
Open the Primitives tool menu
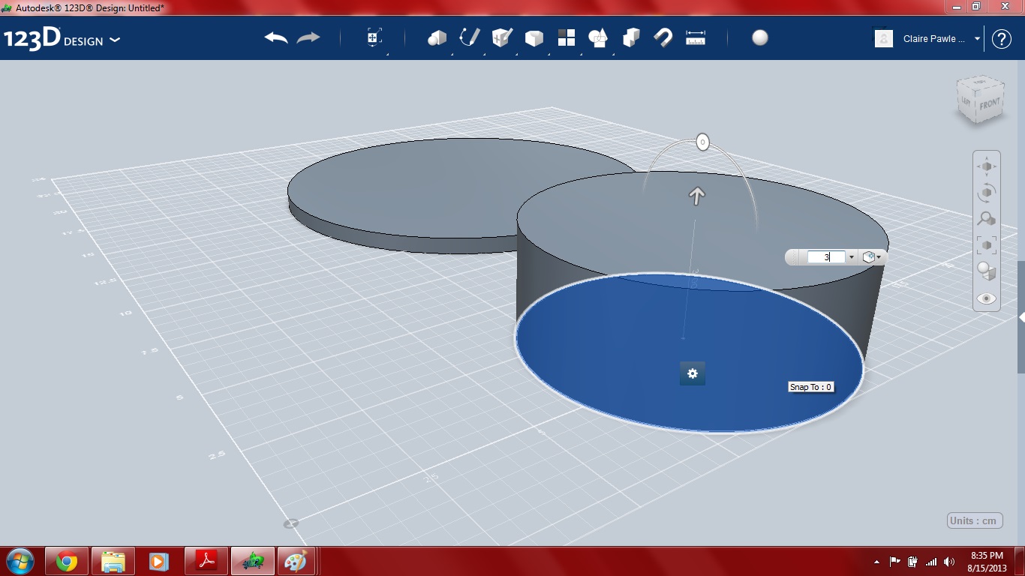click(437, 38)
